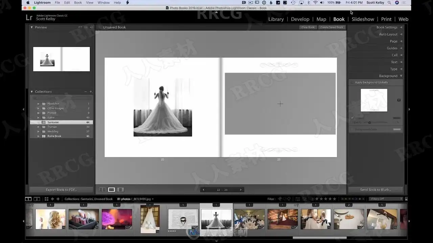Screen dimensions: 433x243
Task: Toggle the Background Color checkbox
Action: click(352, 129)
